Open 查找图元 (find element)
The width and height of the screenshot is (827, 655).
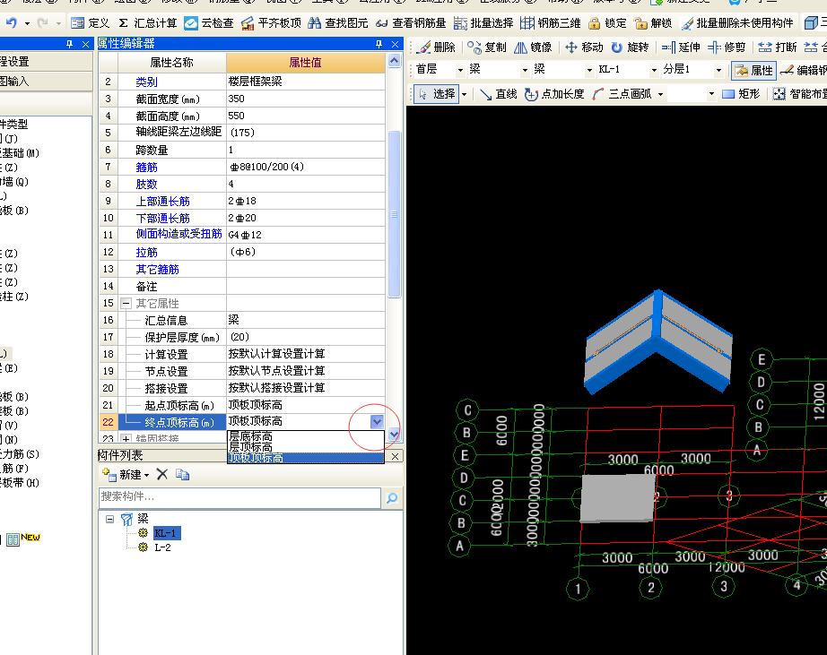[338, 22]
